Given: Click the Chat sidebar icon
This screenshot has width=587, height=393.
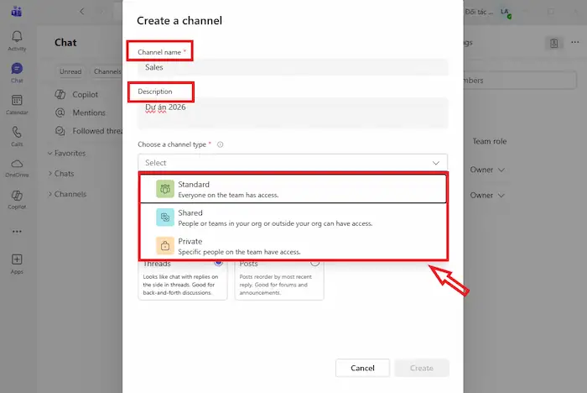Looking at the screenshot, I should 17,71.
